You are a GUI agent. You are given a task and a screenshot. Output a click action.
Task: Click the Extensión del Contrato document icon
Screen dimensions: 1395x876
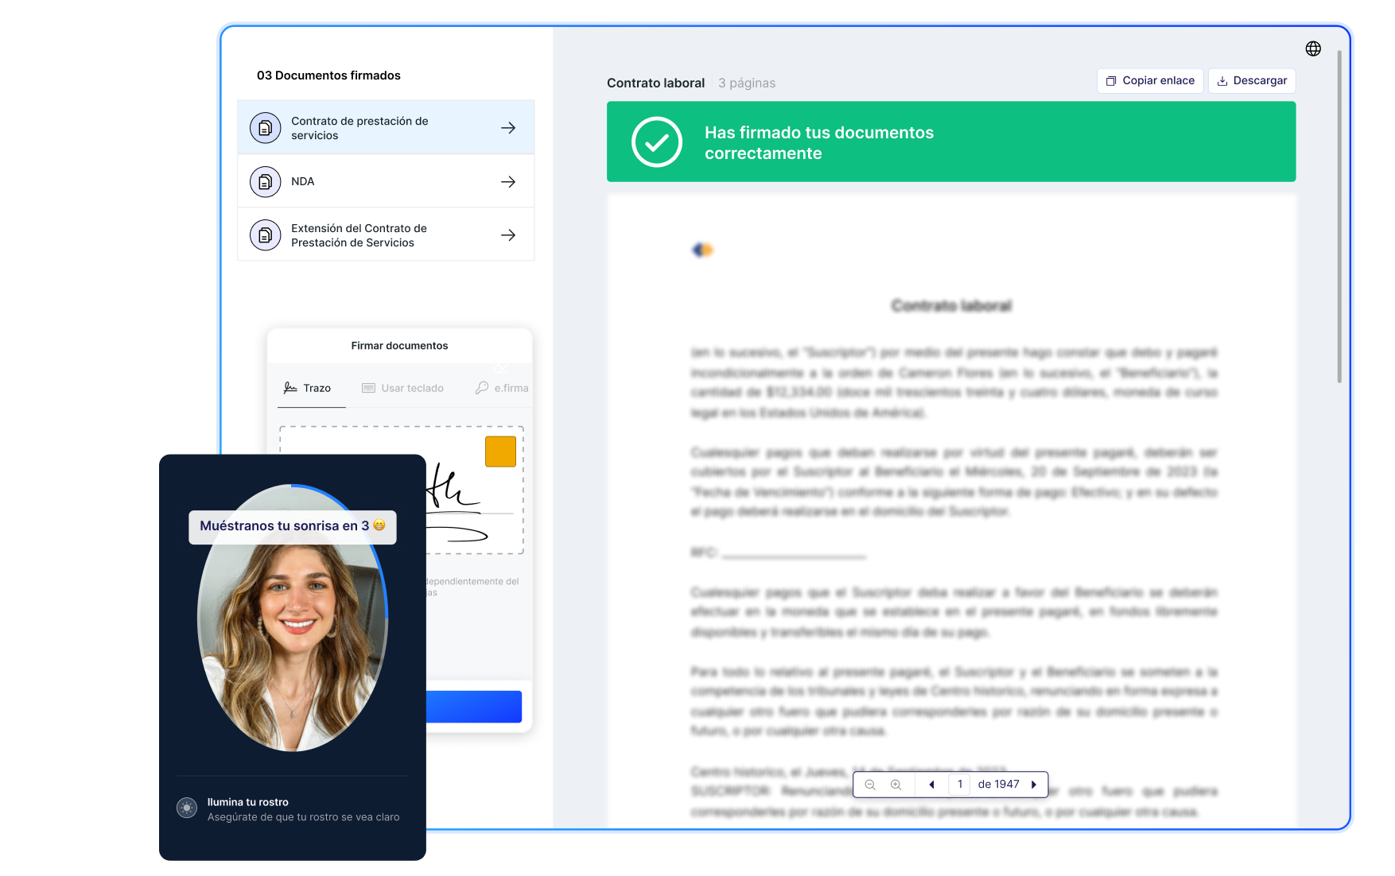266,235
